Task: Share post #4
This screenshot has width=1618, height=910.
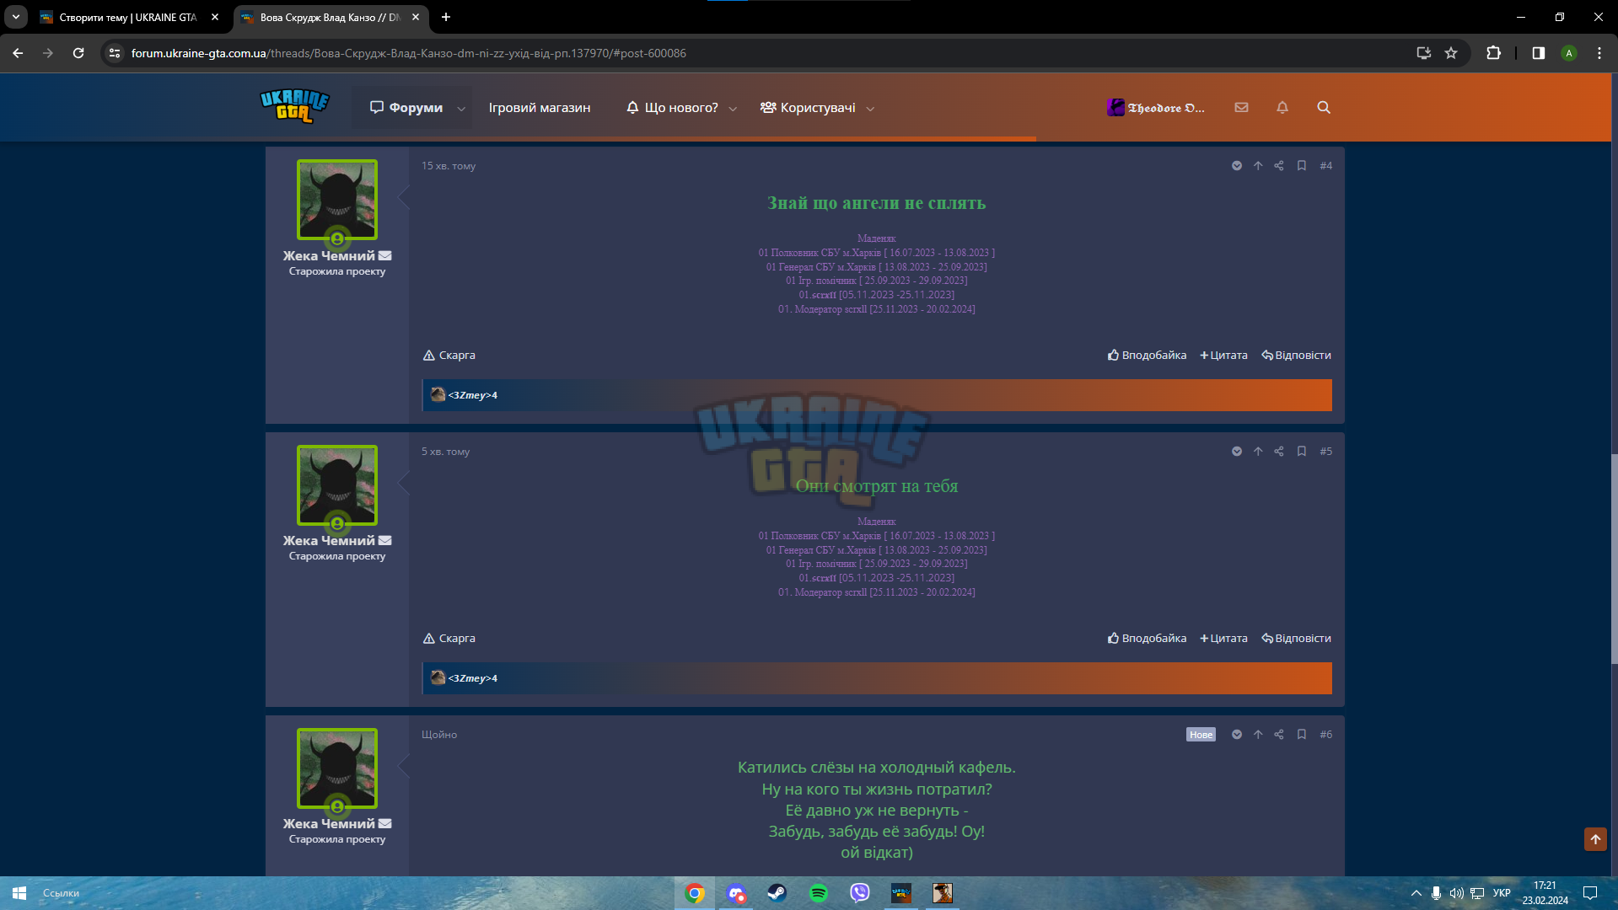Action: pos(1279,166)
